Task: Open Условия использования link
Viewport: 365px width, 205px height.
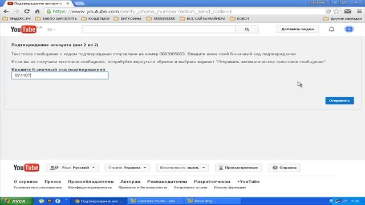Action: [38, 187]
